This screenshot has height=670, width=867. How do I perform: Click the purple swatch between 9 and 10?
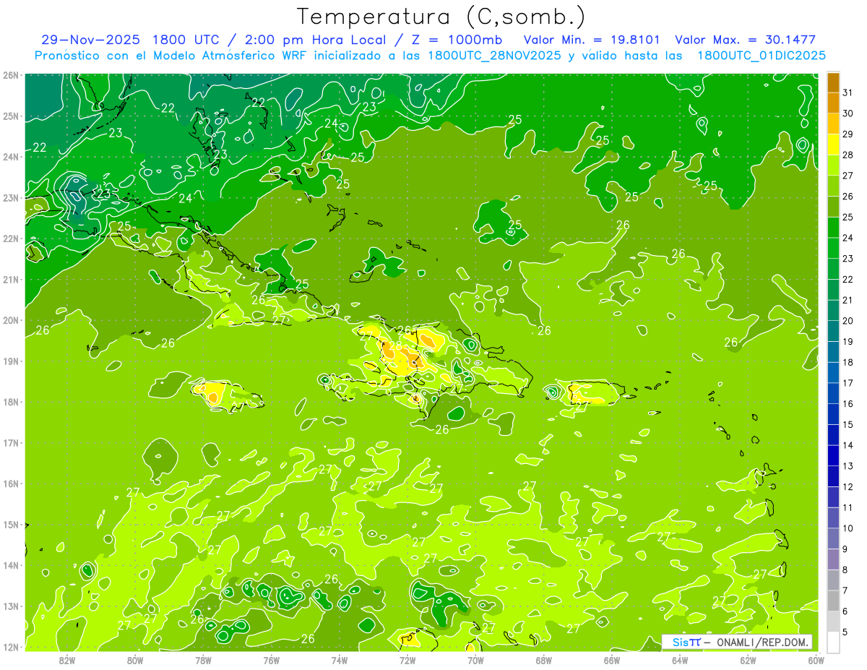pyautogui.click(x=833, y=538)
